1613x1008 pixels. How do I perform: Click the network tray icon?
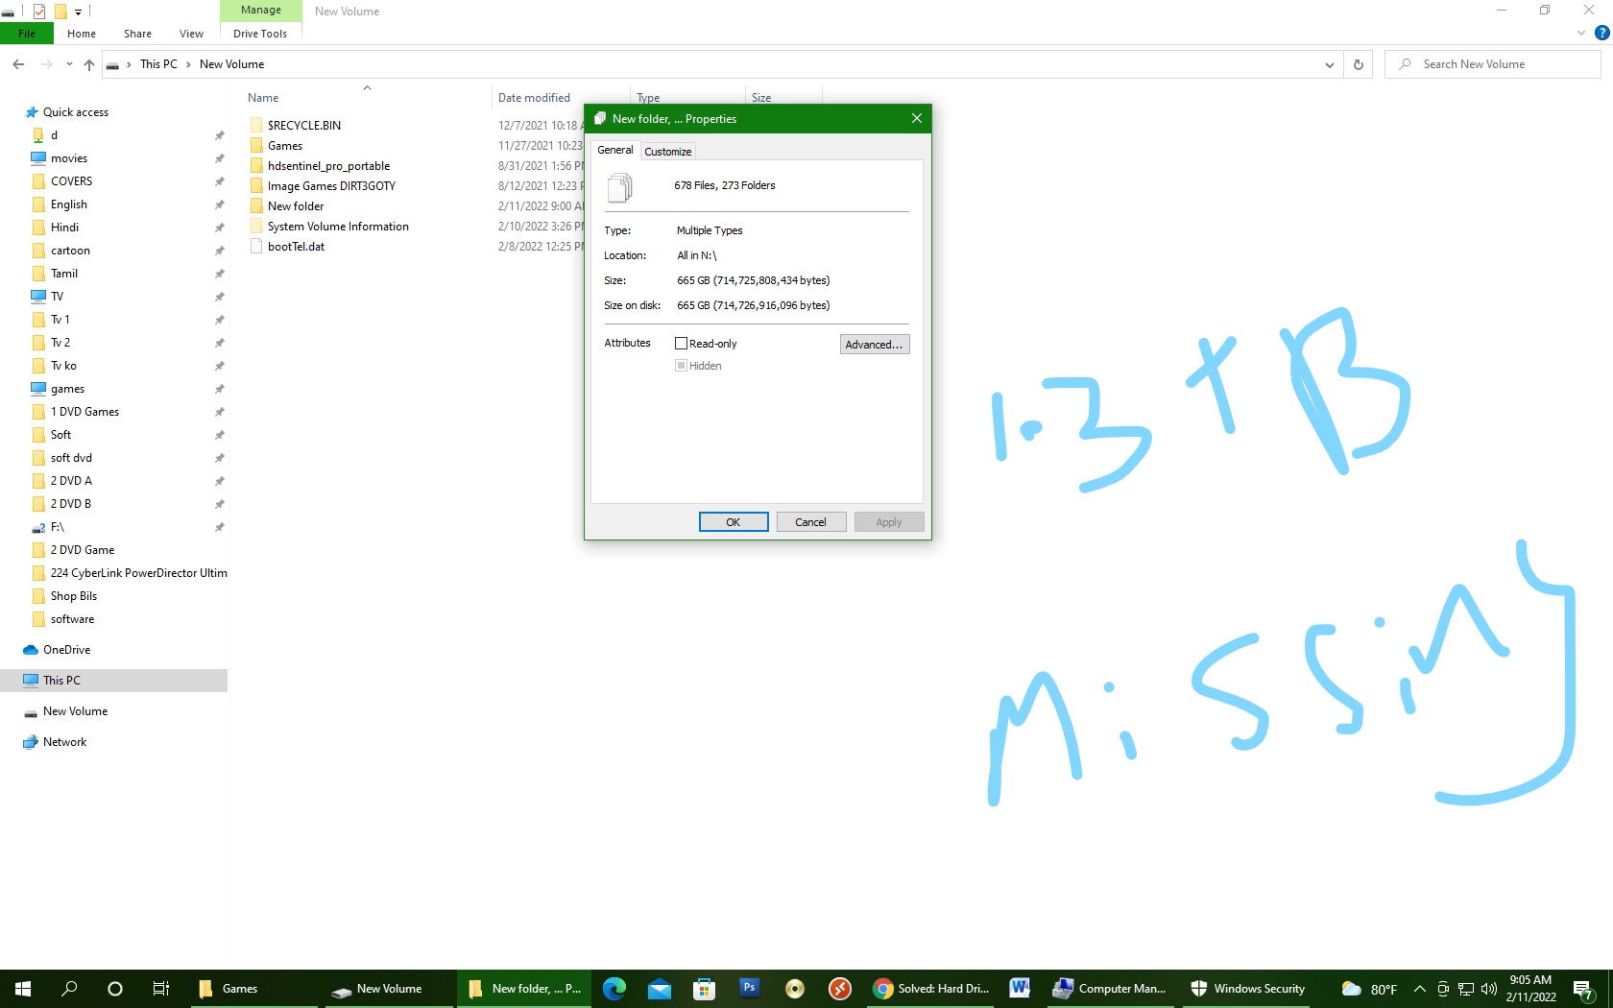click(x=1466, y=989)
